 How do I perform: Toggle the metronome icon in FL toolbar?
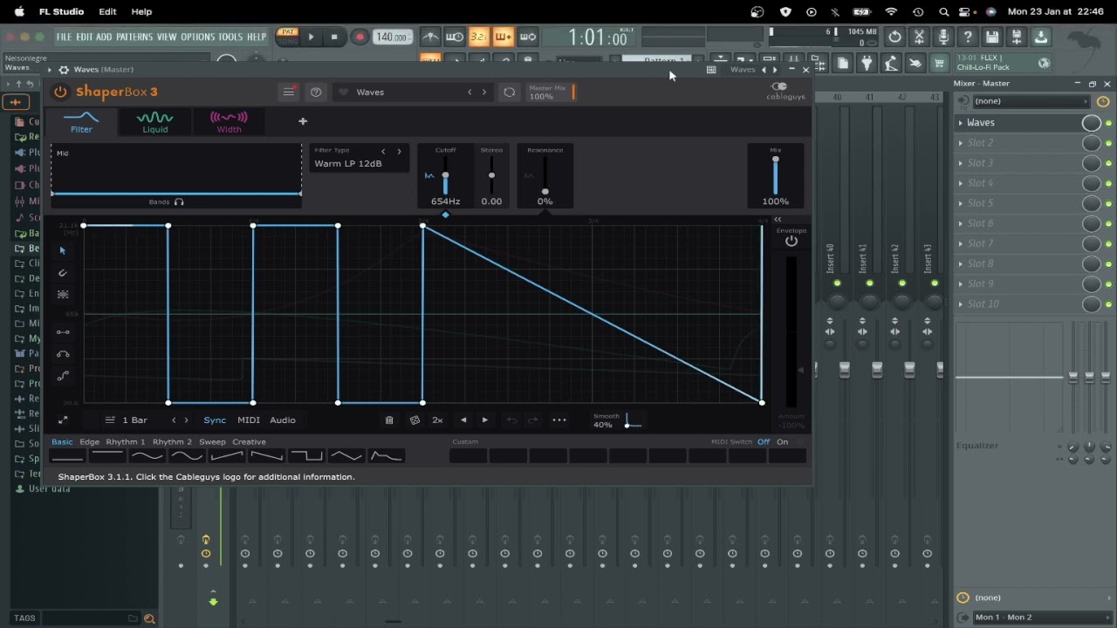[x=430, y=37]
